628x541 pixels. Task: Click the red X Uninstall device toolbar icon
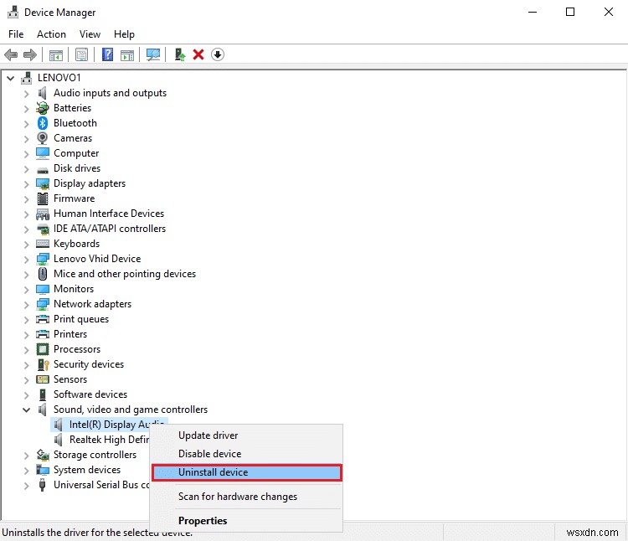198,54
